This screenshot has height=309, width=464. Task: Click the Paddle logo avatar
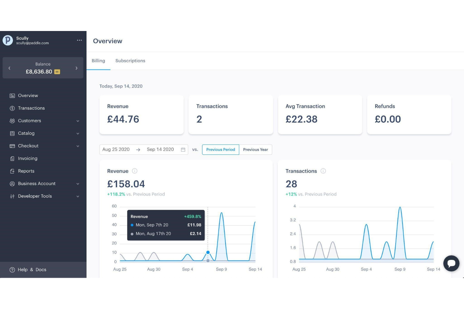(x=8, y=40)
